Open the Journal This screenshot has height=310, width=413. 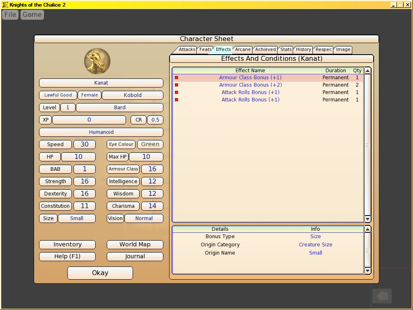point(135,256)
